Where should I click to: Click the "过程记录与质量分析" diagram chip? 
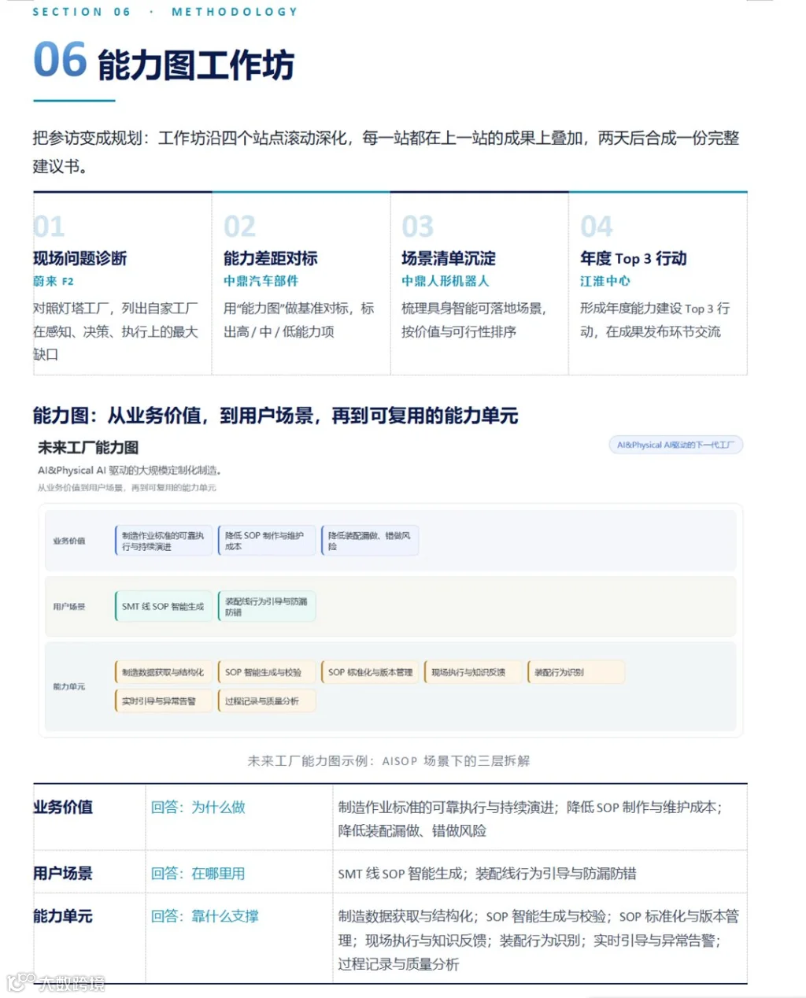click(267, 700)
